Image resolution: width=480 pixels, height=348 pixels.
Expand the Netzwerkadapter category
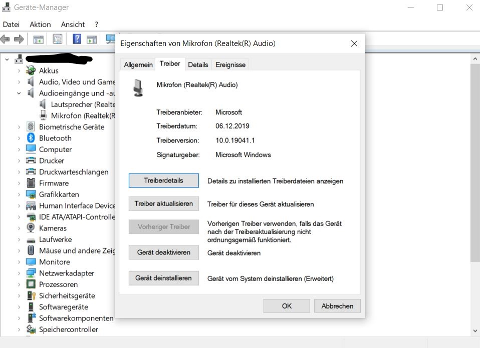click(19, 273)
